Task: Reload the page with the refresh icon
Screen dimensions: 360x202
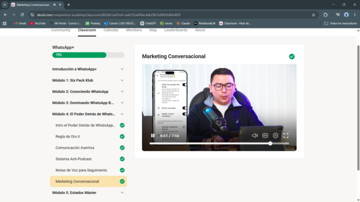Action: tap(22, 15)
